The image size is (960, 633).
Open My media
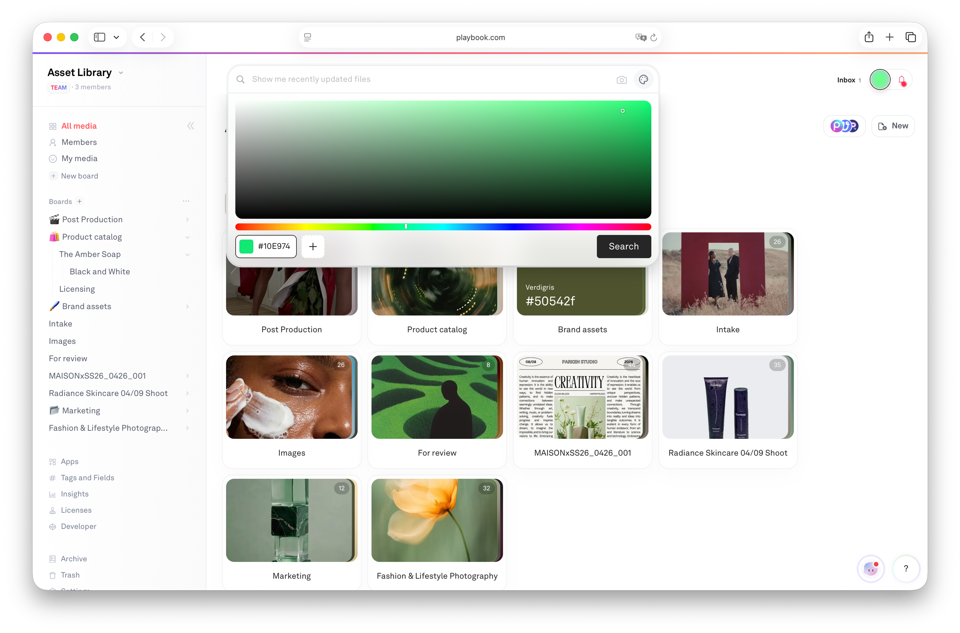(x=79, y=158)
